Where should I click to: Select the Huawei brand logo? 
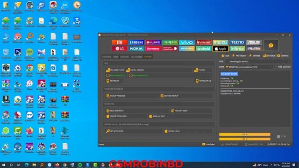pos(153,42)
